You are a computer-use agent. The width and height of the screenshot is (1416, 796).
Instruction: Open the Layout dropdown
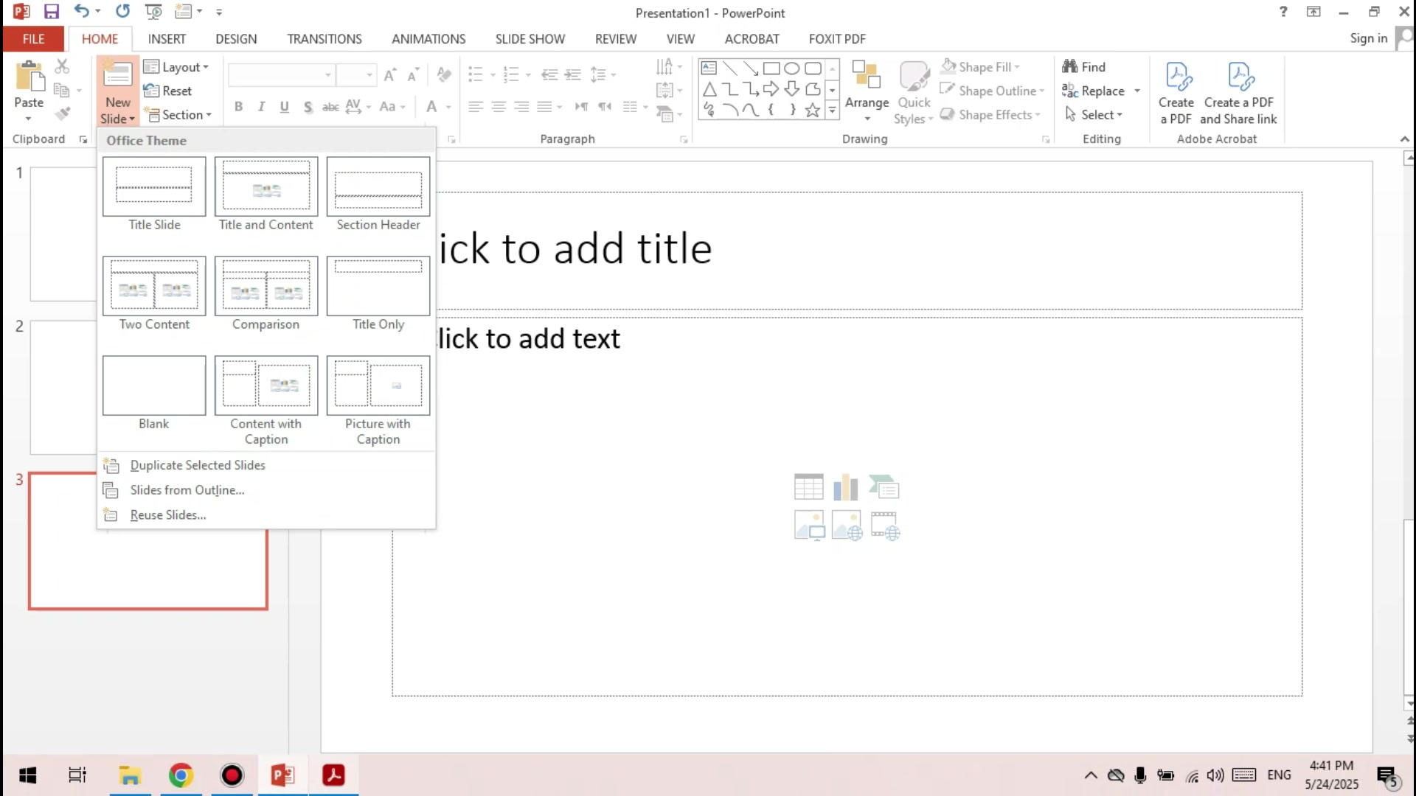pos(177,67)
